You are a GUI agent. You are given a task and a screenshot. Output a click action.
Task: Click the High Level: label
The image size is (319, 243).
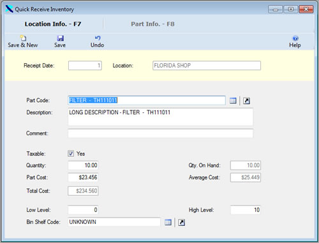(202, 210)
